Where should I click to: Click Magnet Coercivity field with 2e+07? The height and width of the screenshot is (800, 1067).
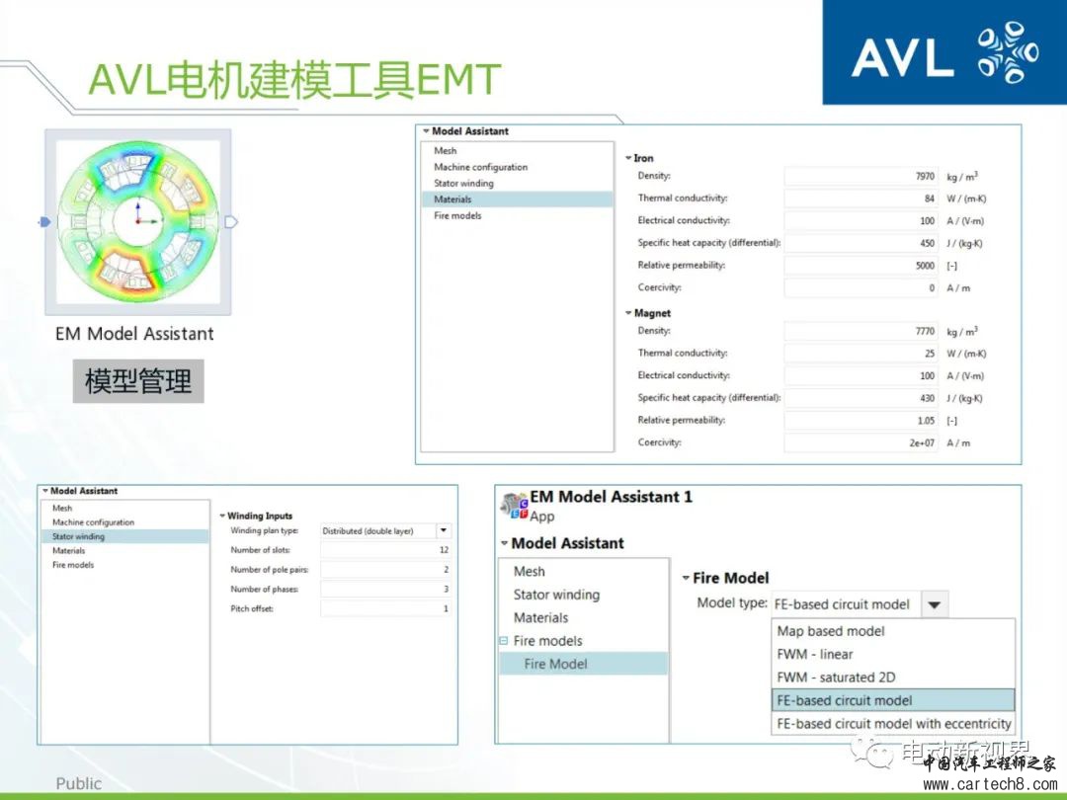pos(861,442)
